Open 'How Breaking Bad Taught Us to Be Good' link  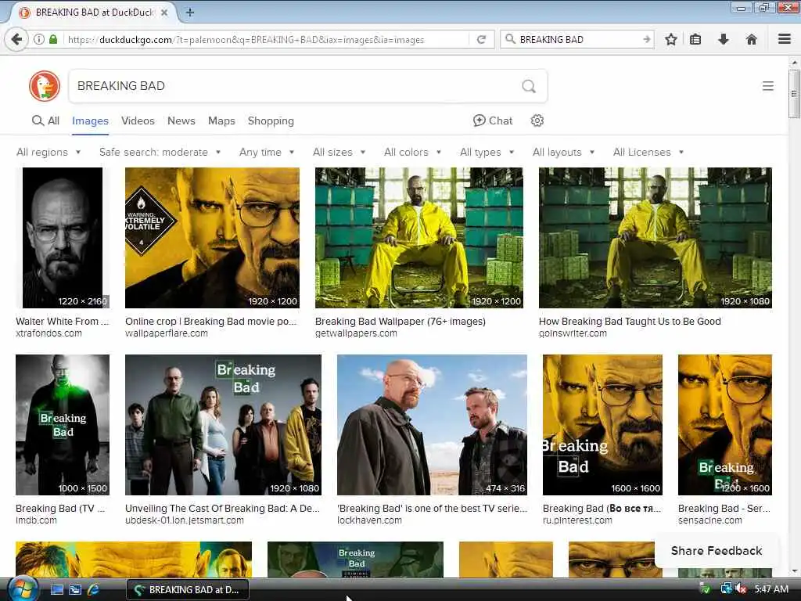[630, 322]
